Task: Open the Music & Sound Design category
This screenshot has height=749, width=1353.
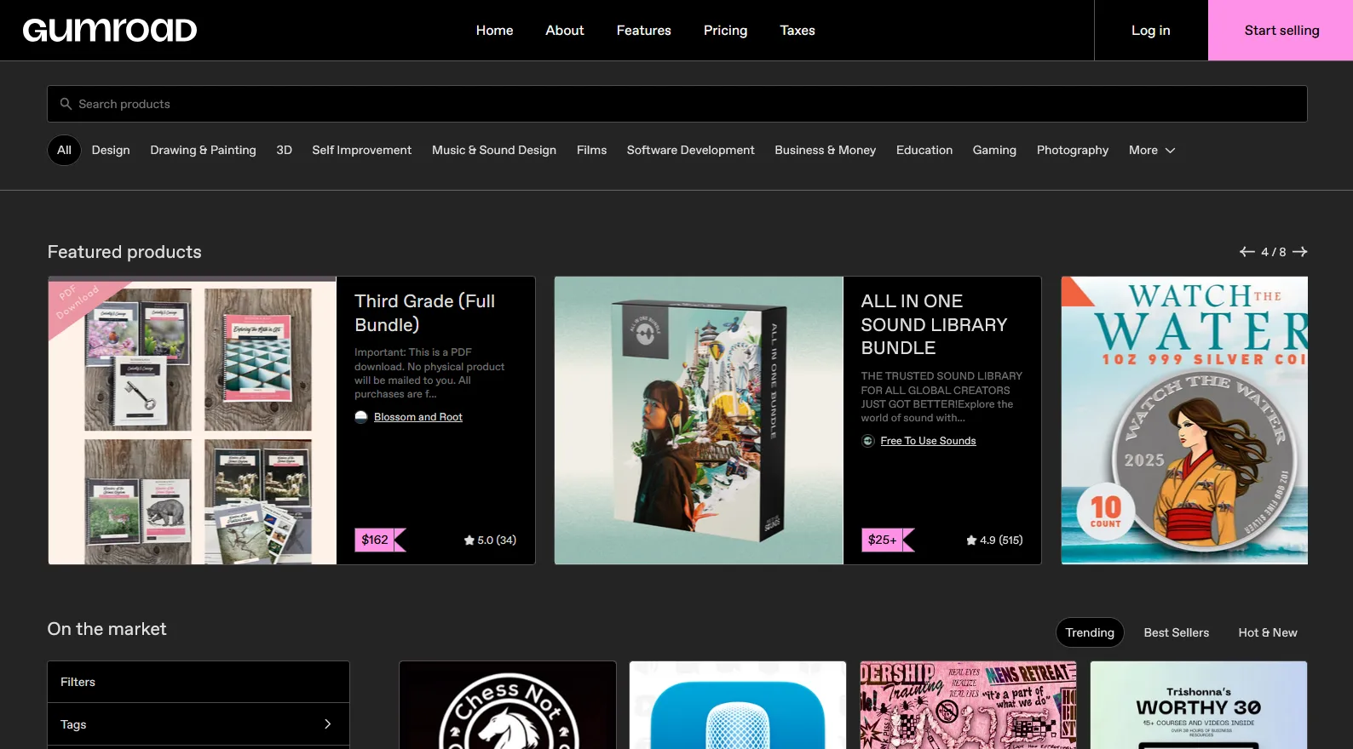Action: click(493, 150)
